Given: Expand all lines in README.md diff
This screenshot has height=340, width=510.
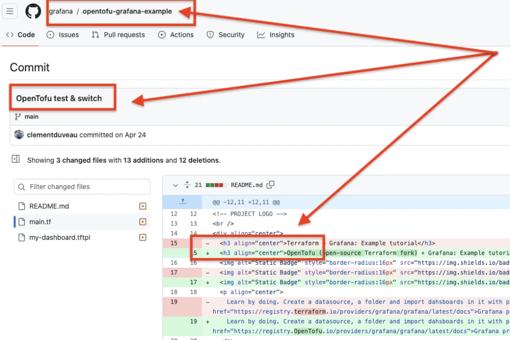Looking at the screenshot, I should [187, 185].
